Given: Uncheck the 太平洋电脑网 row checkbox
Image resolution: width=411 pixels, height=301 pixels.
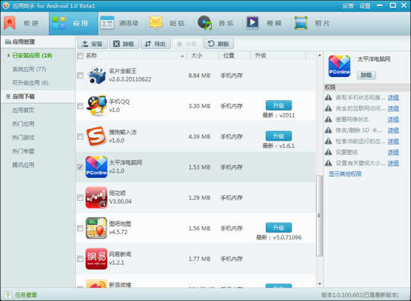Looking at the screenshot, I should [x=80, y=167].
